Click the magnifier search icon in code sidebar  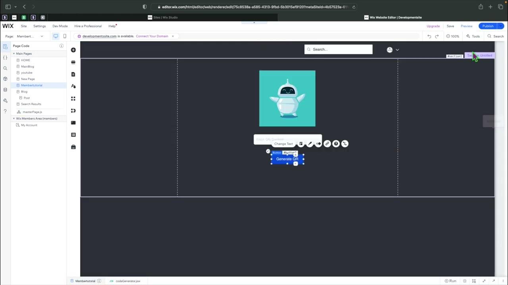5,68
